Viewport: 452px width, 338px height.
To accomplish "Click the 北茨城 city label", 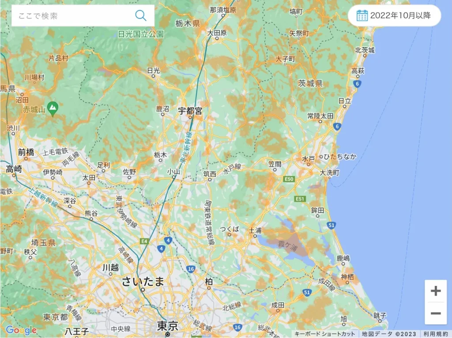I will coord(365,50).
